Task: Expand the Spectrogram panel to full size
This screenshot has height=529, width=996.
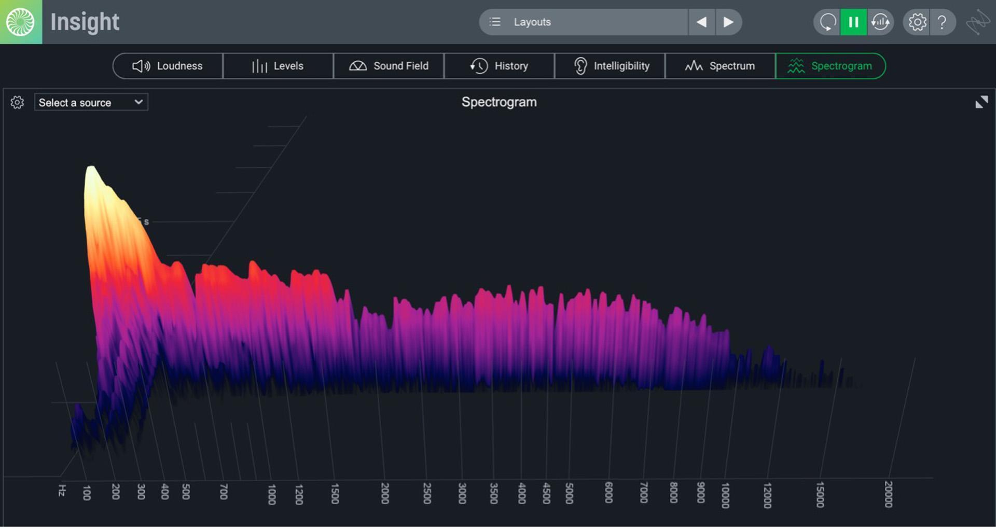Action: tap(981, 102)
